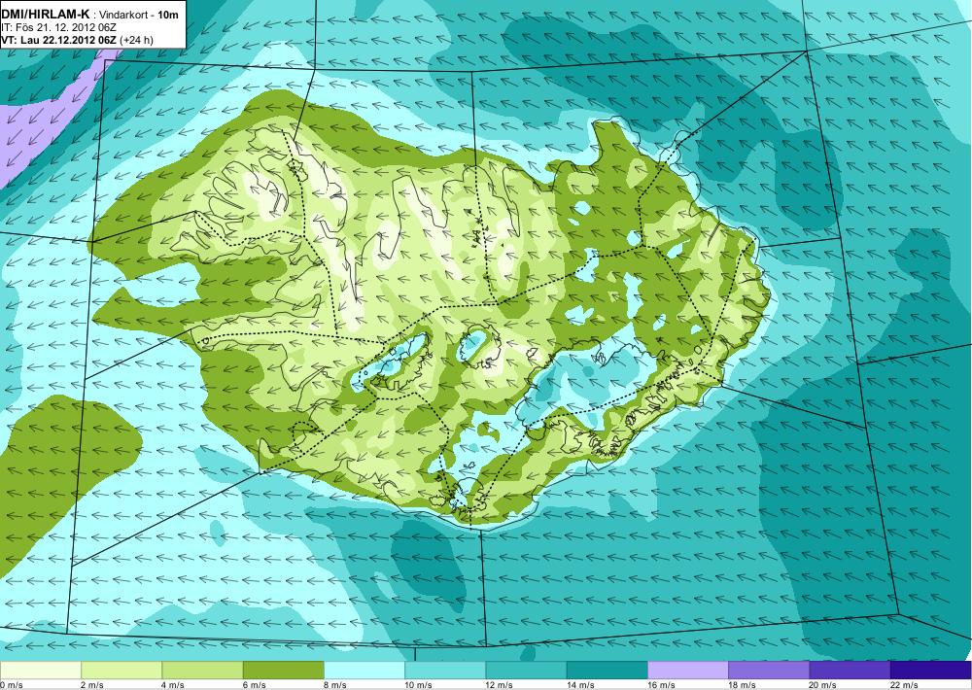Select the violet 20–22 m/s legend swatch
Image resolution: width=972 pixels, height=690 pixels.
point(850,671)
